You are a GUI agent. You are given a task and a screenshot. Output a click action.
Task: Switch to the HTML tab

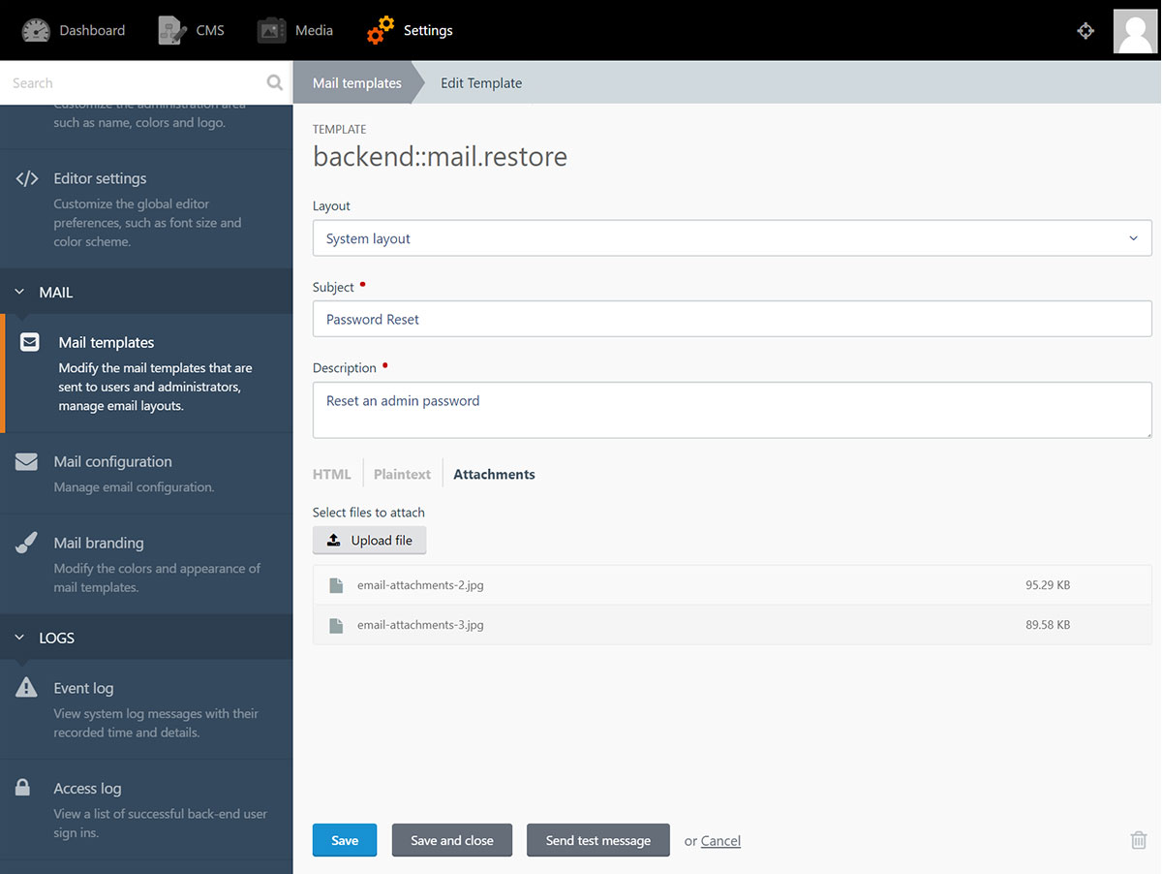[x=332, y=474]
